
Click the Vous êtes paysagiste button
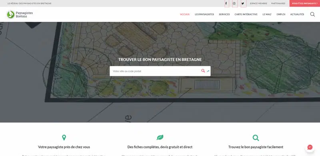(305, 4)
